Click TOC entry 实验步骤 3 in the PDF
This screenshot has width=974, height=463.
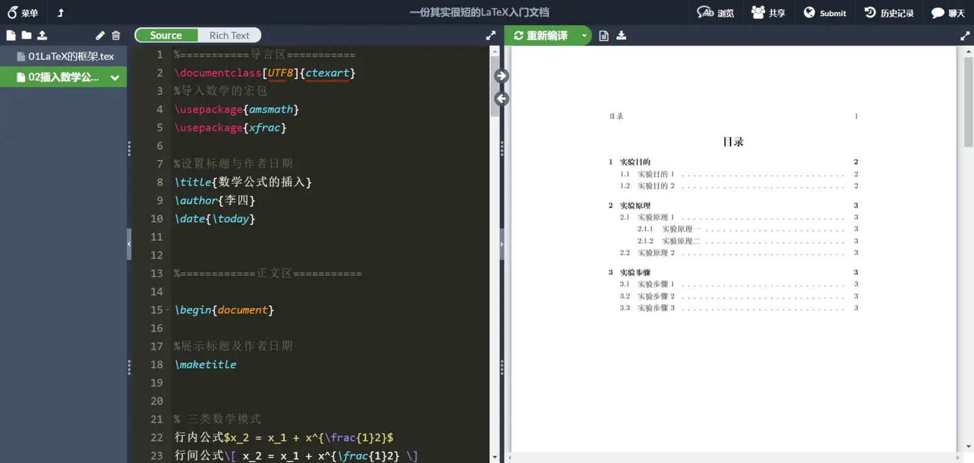click(656, 308)
